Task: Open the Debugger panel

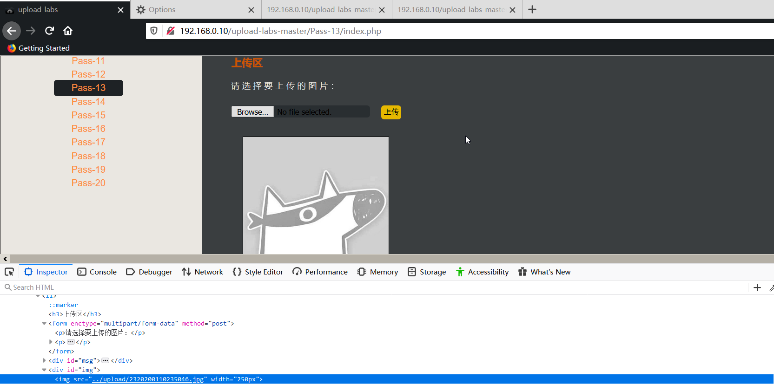Action: pos(149,272)
